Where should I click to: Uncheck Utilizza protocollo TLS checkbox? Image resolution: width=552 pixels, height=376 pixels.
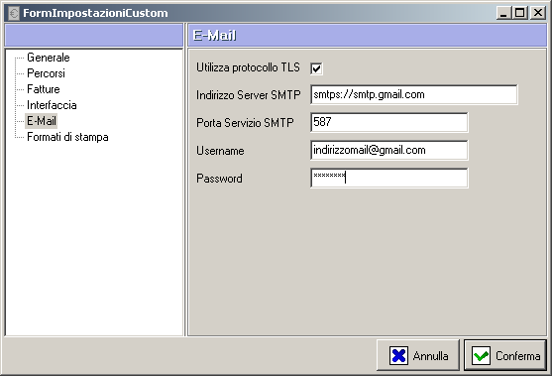(x=316, y=68)
